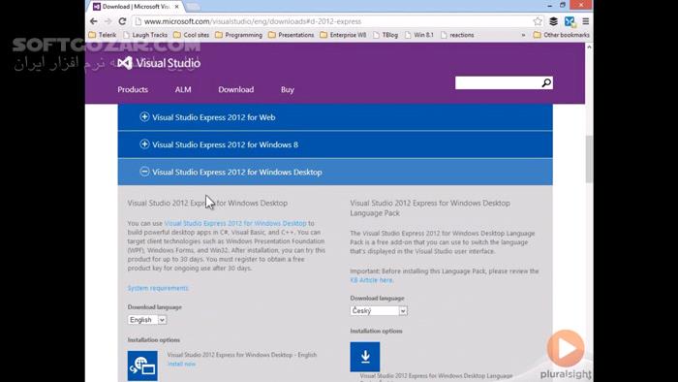Open the Download menu
The width and height of the screenshot is (678, 382).
pos(236,89)
